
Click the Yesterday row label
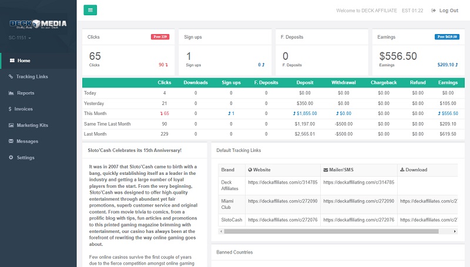[94, 103]
